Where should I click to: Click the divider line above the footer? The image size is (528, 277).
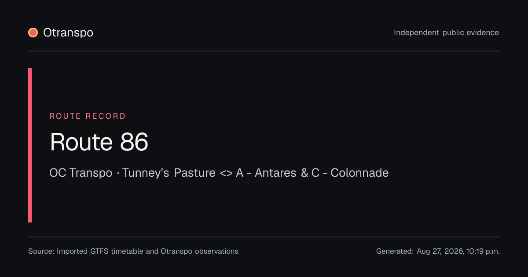[264, 237]
